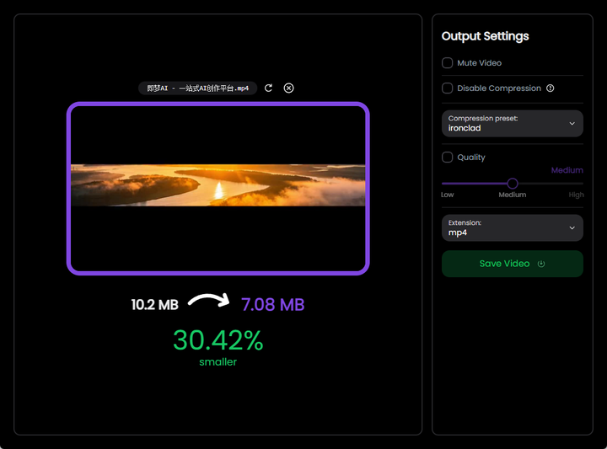Check the Quality checkbox
Viewport: 607px width, 449px height.
click(447, 157)
